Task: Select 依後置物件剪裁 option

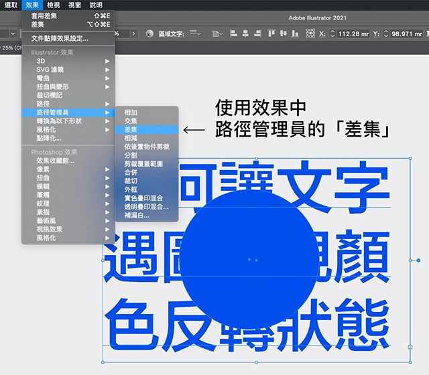Action: pos(147,147)
